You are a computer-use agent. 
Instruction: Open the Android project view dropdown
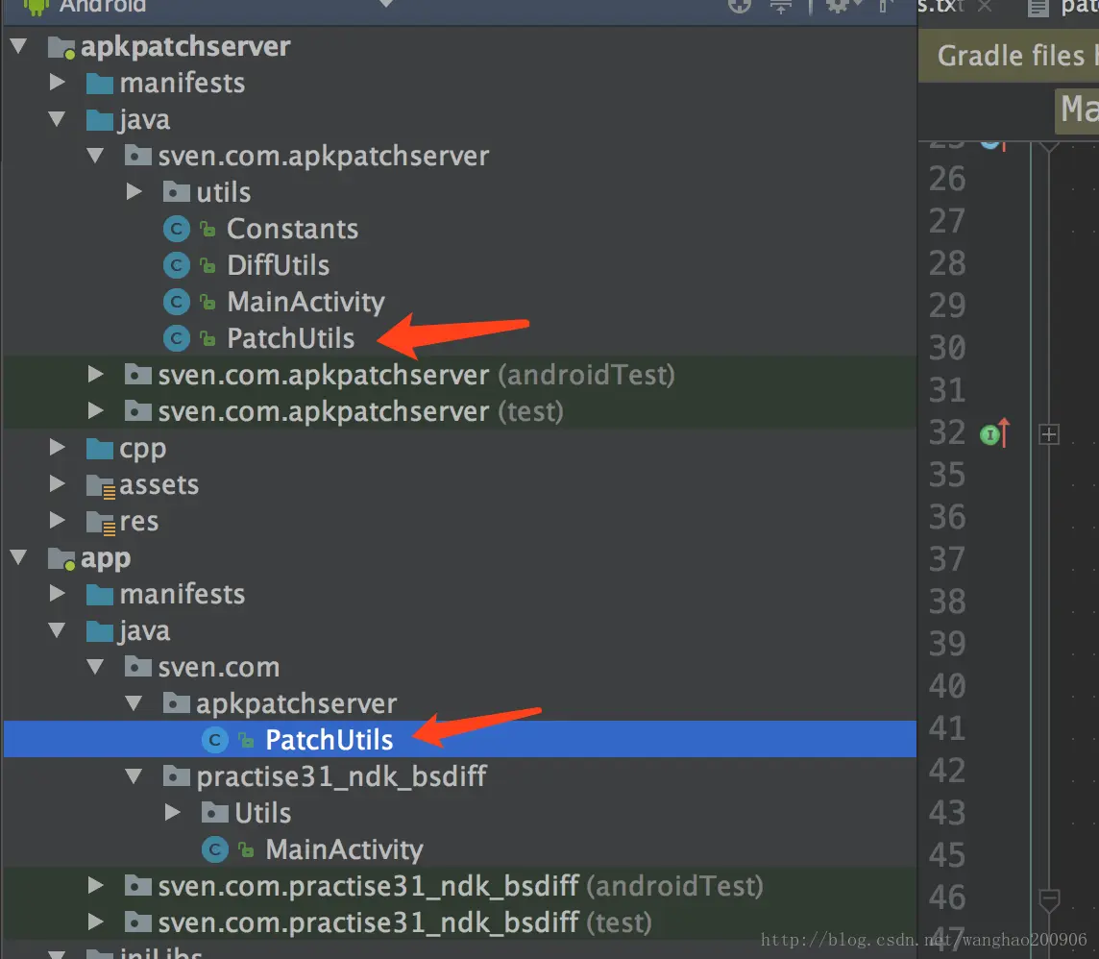[x=385, y=4]
